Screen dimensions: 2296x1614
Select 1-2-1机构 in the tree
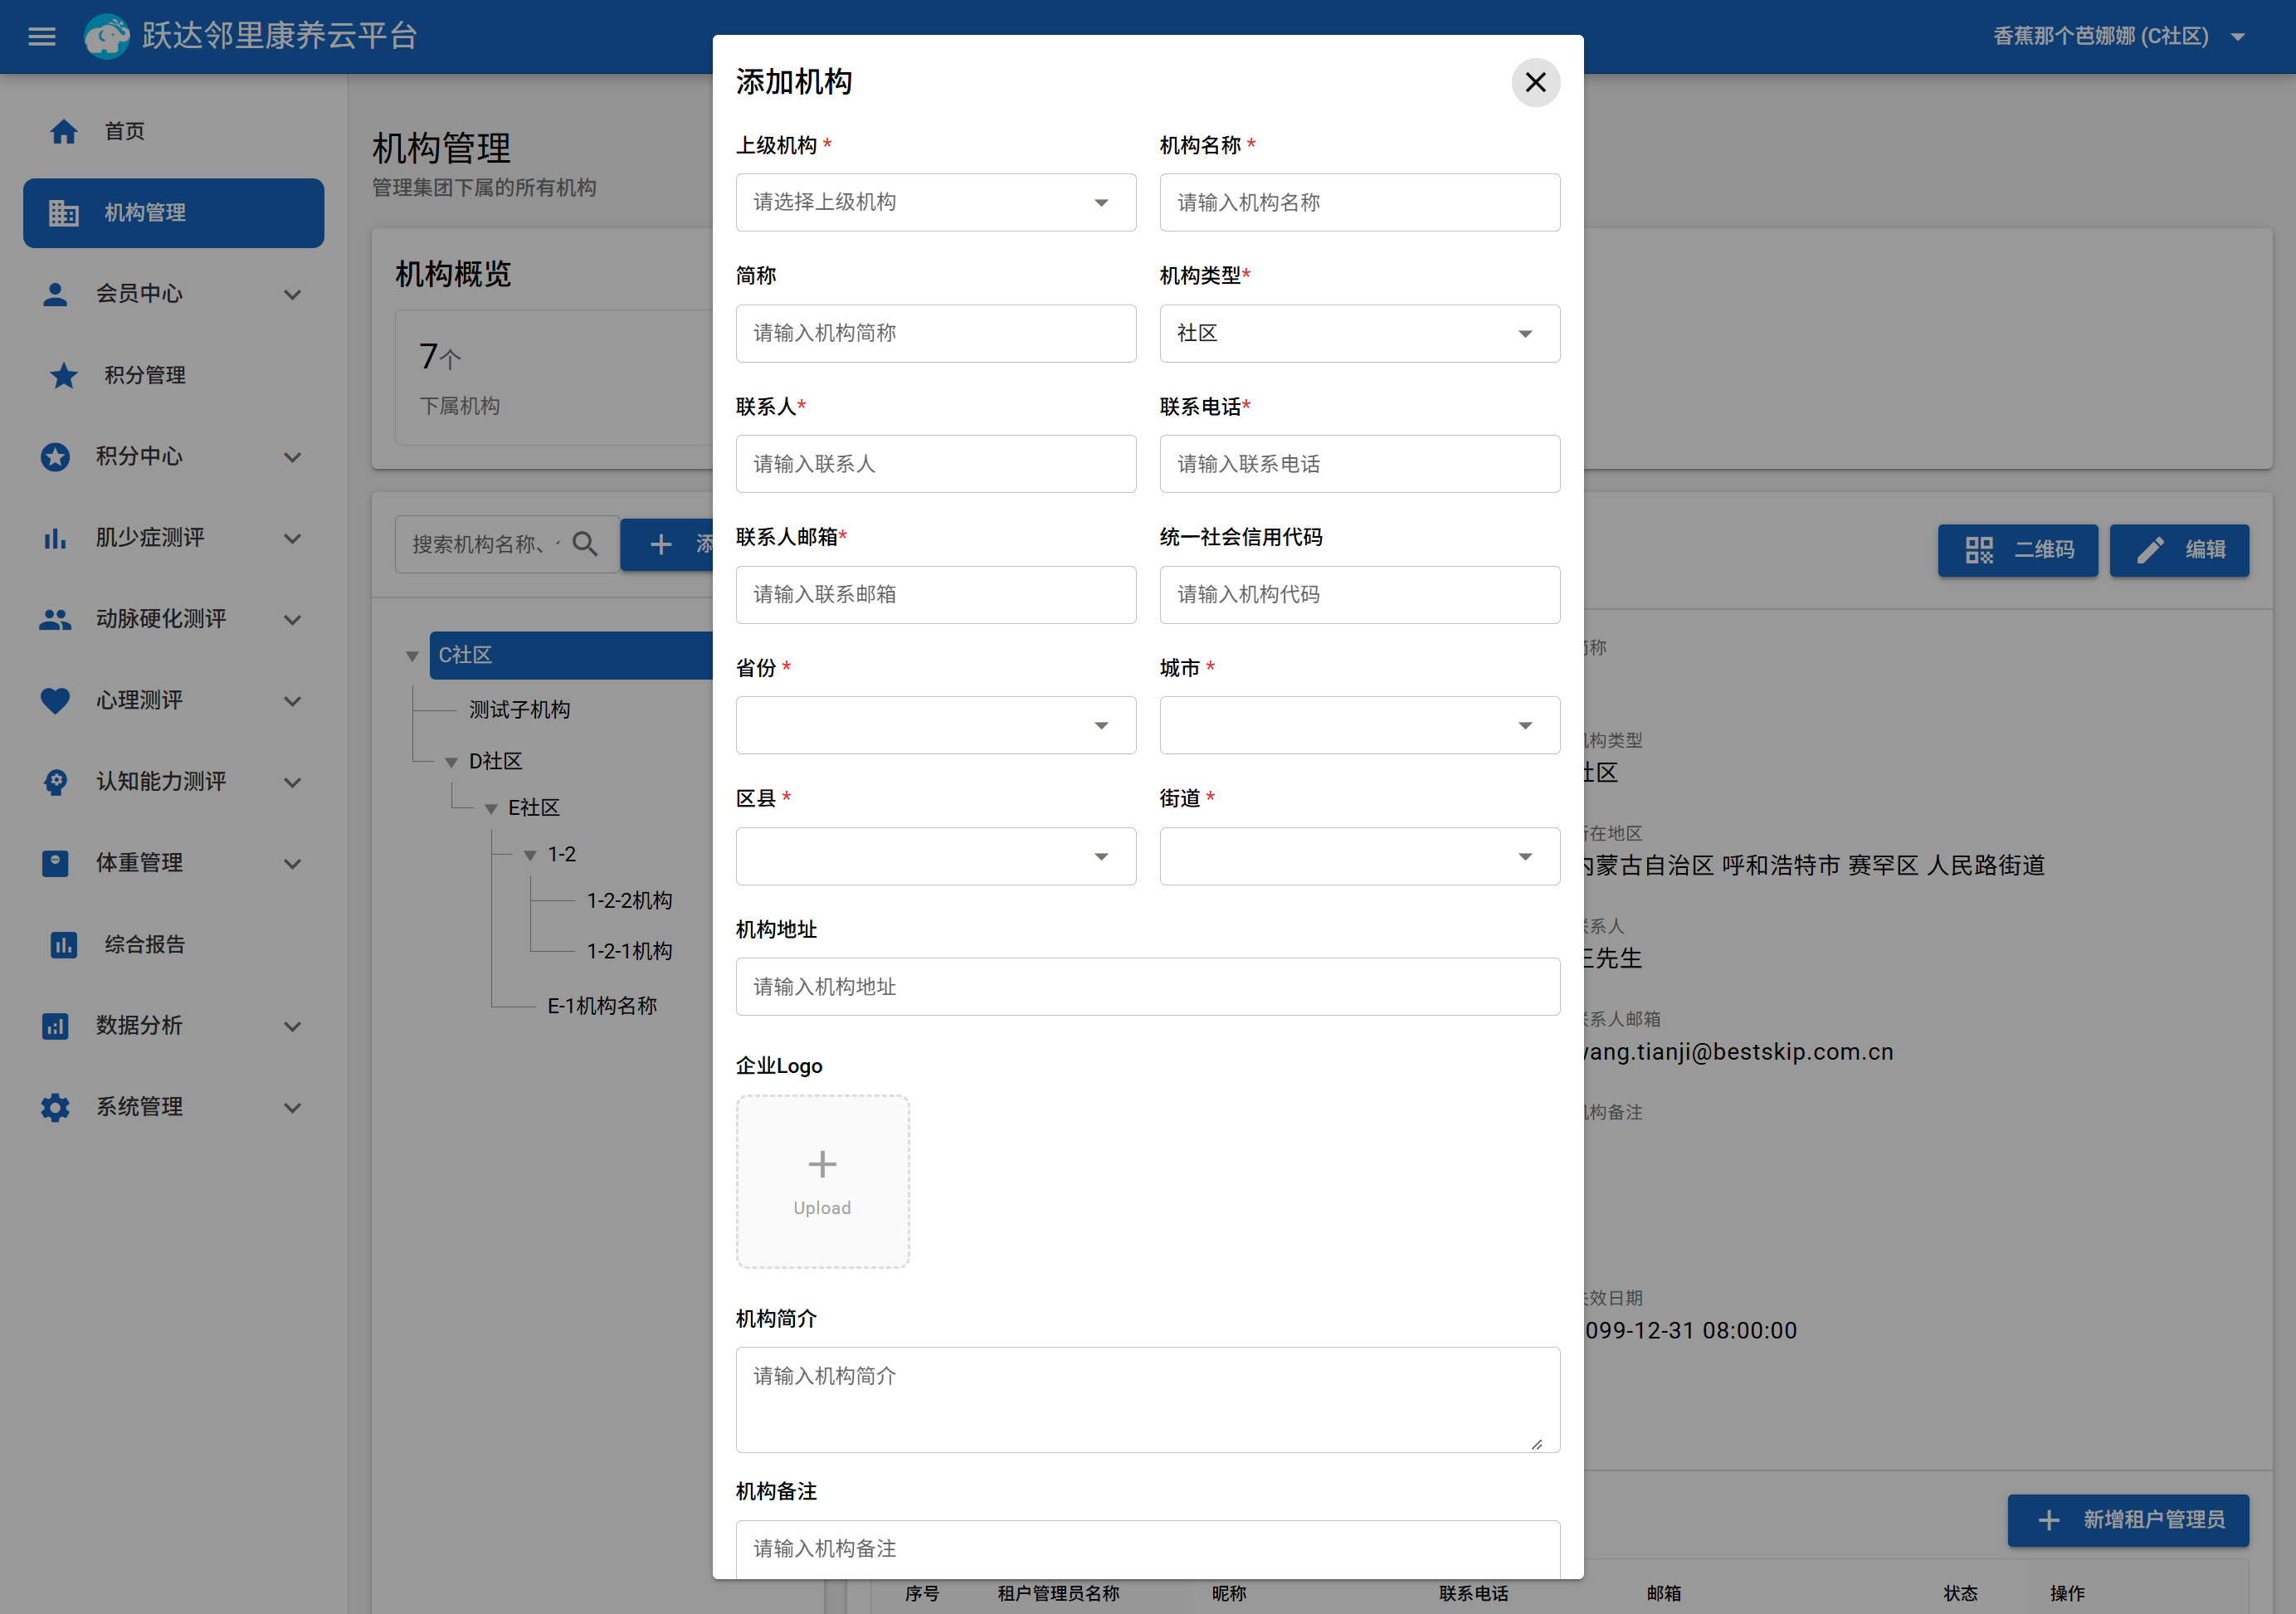pos(629,951)
